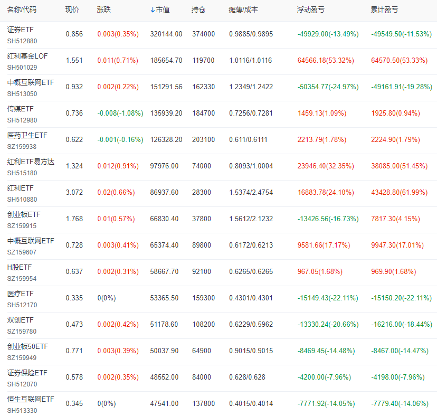The image size is (437, 416).
Task: Select code SH513330
Action: (22, 411)
